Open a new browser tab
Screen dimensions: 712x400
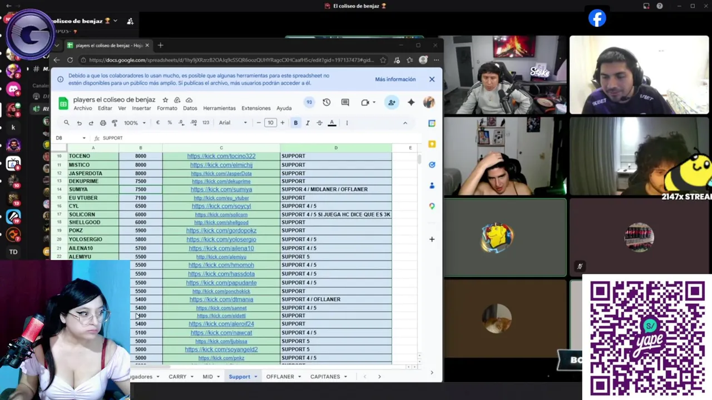tap(160, 46)
